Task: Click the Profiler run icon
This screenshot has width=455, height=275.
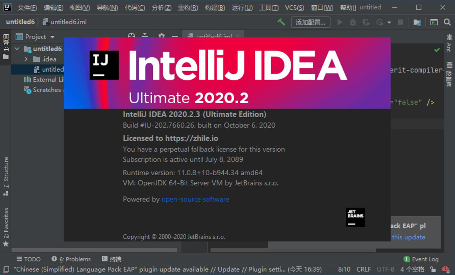Action: point(380,22)
